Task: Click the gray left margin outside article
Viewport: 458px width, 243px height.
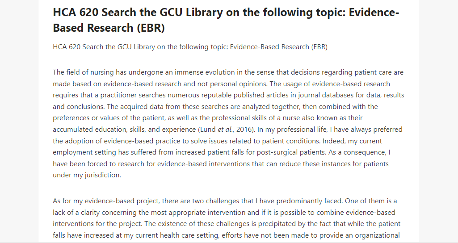Action: (19, 121)
